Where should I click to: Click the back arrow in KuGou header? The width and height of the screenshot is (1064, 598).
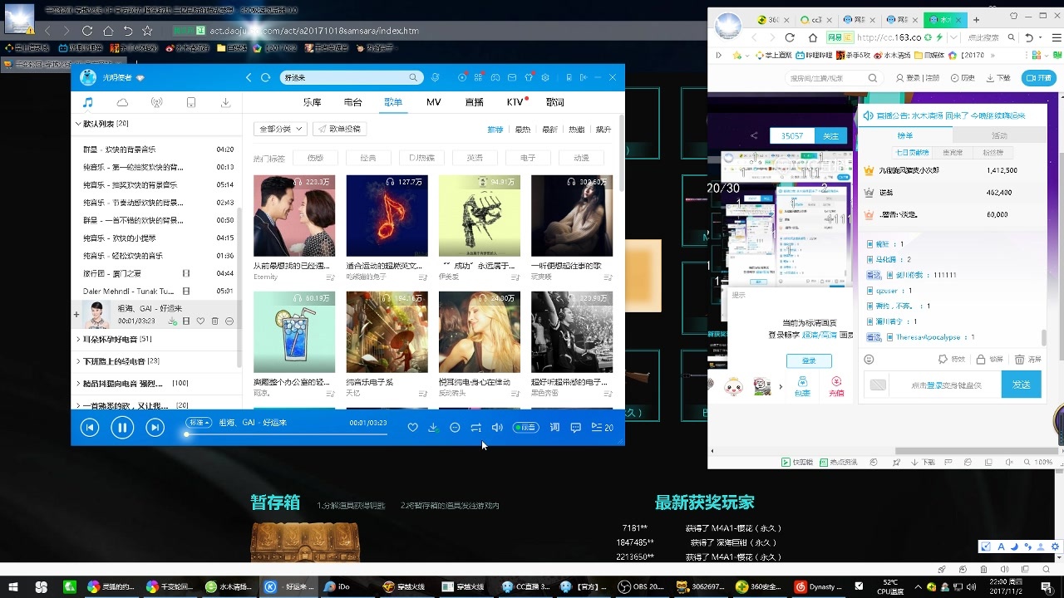[x=249, y=77]
